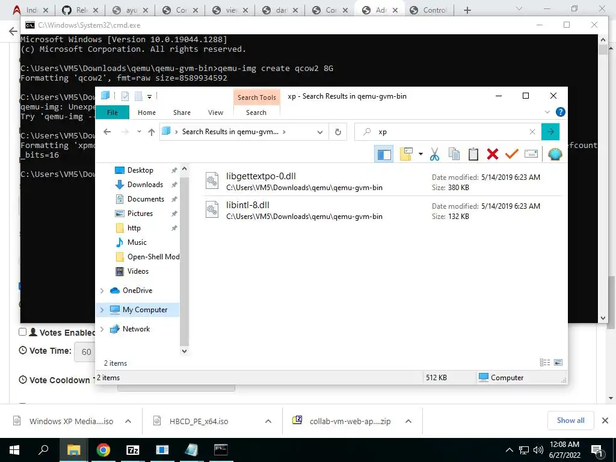The image size is (616, 462).
Task: Open the Search ribbon tab
Action: click(256, 112)
